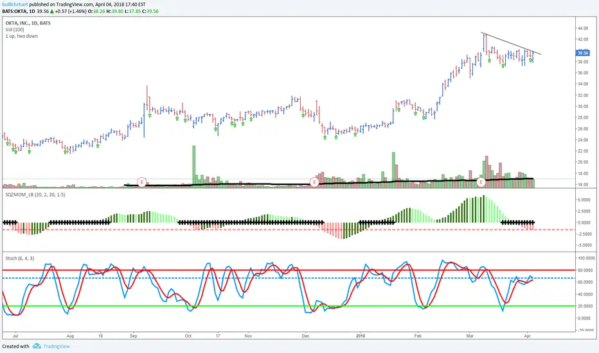Click 'Sep' on the time axis
Screen dimensions: 599x353
133,336
